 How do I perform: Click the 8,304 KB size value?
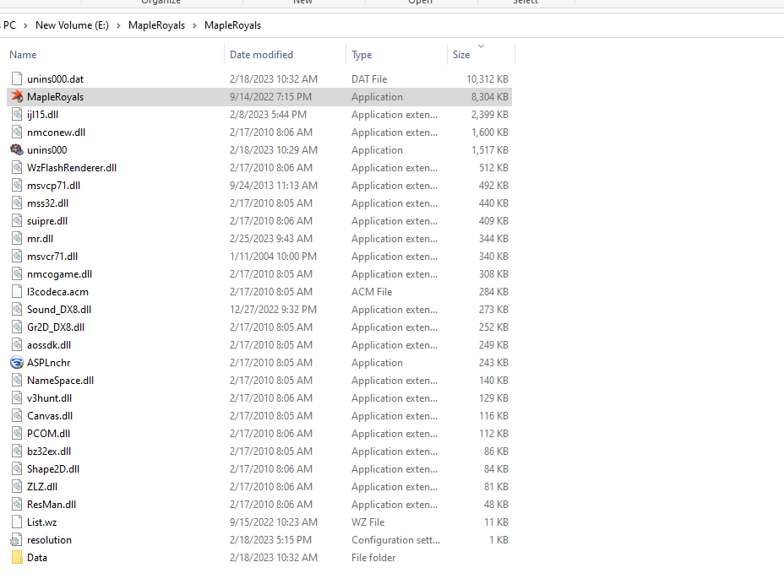point(489,97)
